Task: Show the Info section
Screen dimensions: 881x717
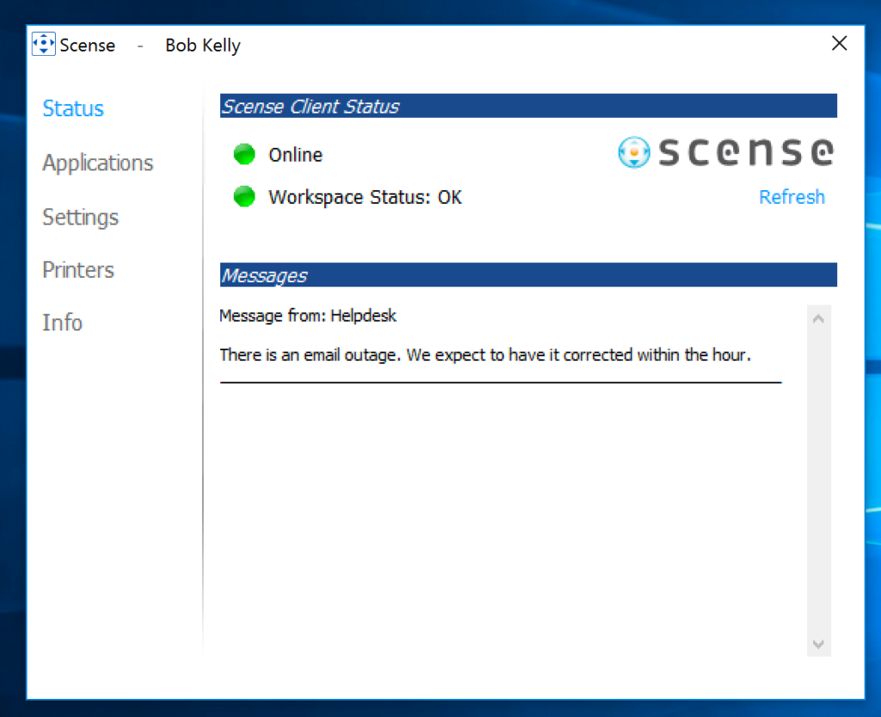Action: (x=62, y=323)
